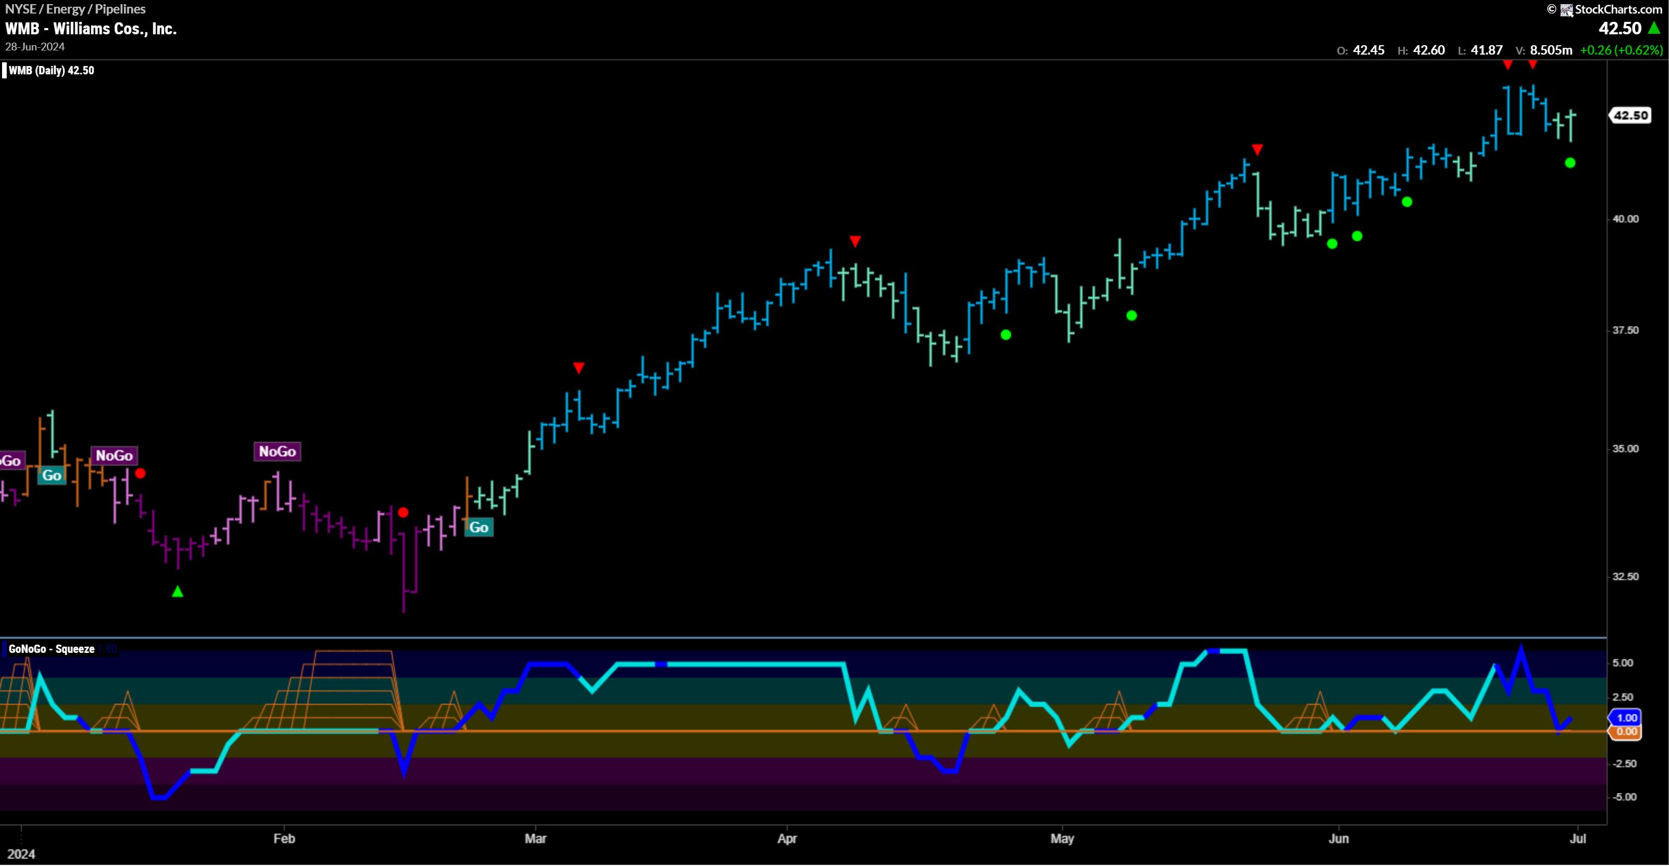
Task: Click the green triangle marker below January low
Action: pos(178,591)
